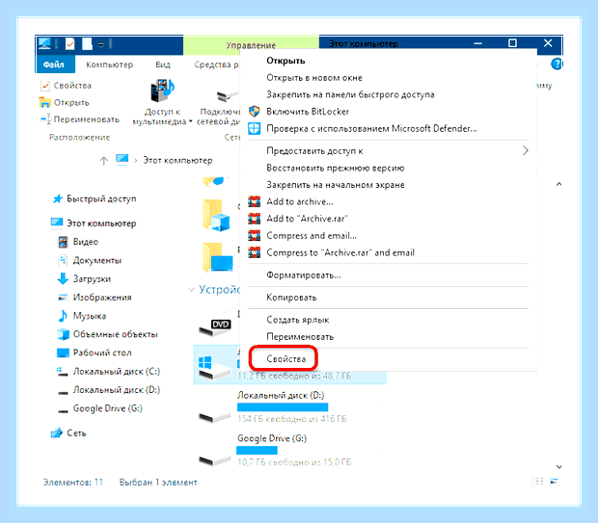
Task: Click the title bar system computer icon
Action: (44, 43)
